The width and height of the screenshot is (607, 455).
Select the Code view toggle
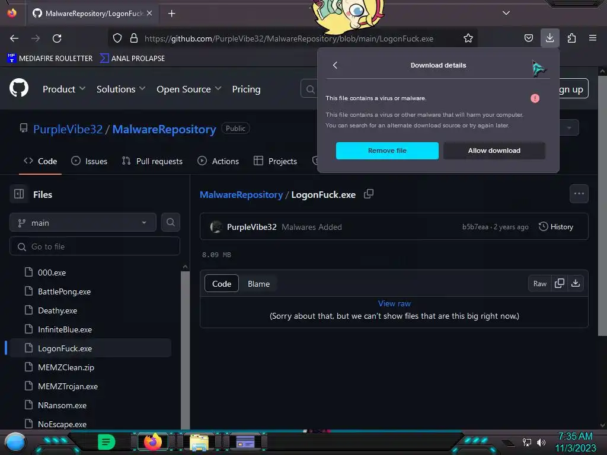[222, 284]
